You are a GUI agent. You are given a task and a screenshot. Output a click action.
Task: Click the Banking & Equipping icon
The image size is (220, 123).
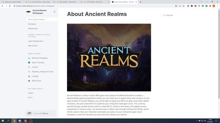click(29, 58)
